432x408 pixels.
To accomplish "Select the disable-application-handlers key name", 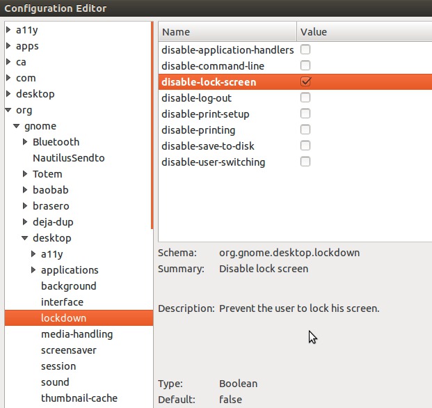I will pyautogui.click(x=227, y=50).
